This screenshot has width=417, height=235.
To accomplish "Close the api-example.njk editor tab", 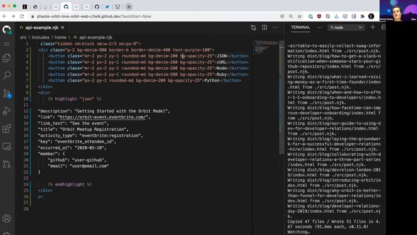I will (63, 27).
